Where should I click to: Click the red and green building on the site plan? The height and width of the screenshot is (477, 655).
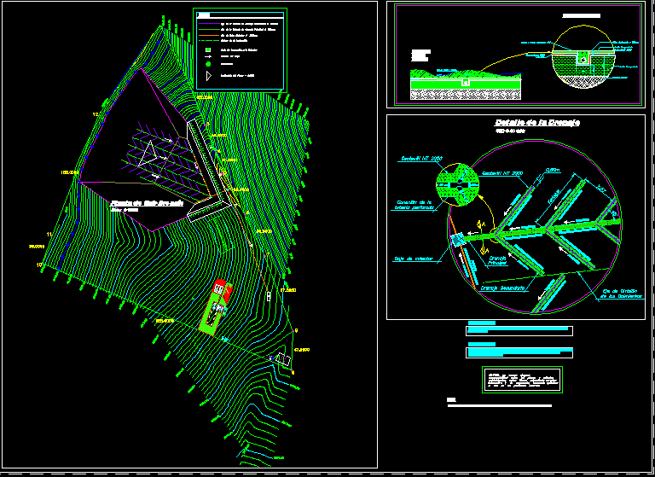click(216, 308)
